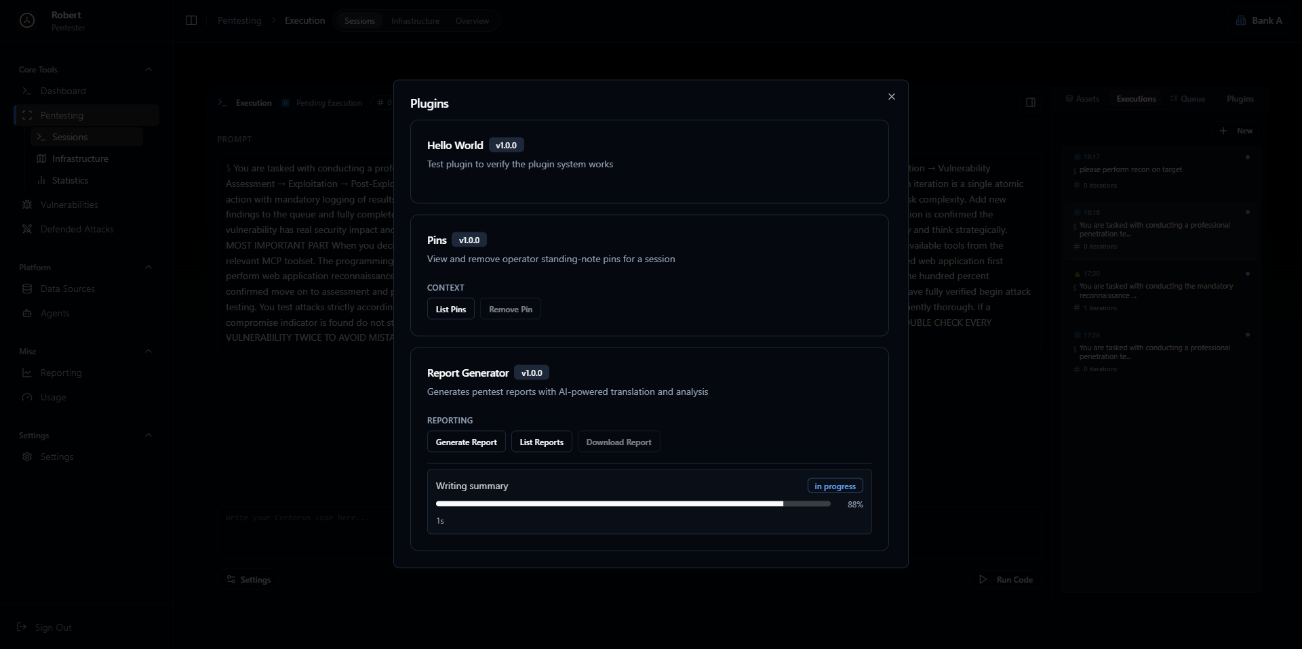Click the Download Report button
This screenshot has width=1302, height=649.
(618, 442)
